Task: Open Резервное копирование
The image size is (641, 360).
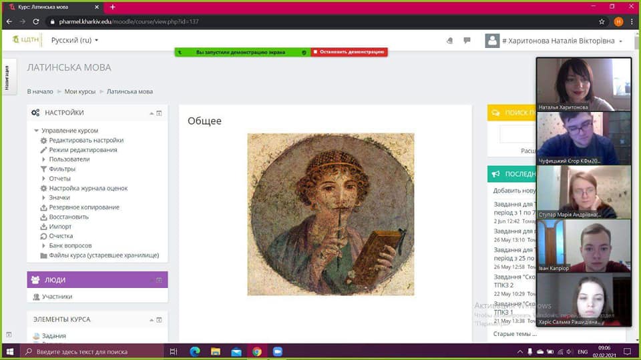Action: [84, 207]
